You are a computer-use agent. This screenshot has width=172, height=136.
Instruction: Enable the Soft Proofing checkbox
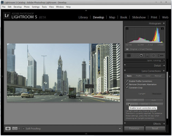click(x=23, y=129)
